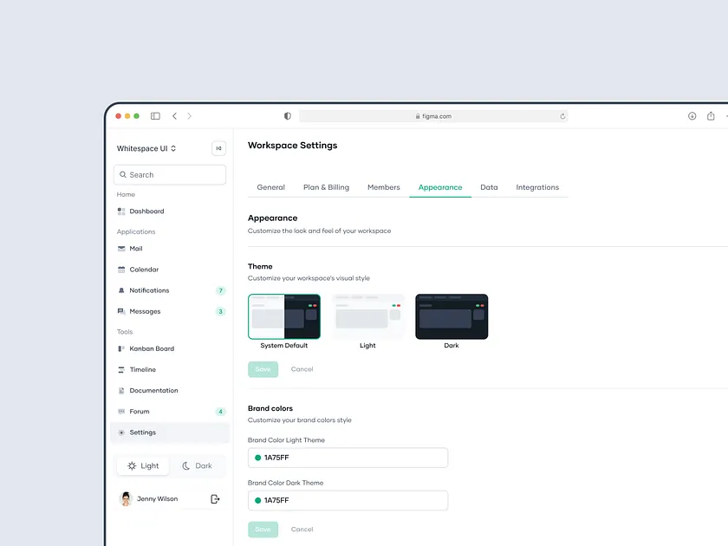Open the Forum item
Image resolution: width=728 pixels, height=546 pixels.
170,412
